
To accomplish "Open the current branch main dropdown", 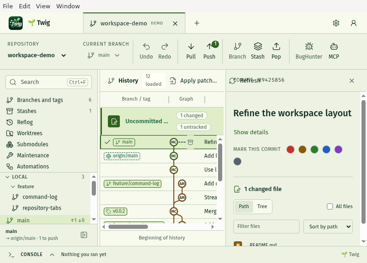I will (104, 55).
